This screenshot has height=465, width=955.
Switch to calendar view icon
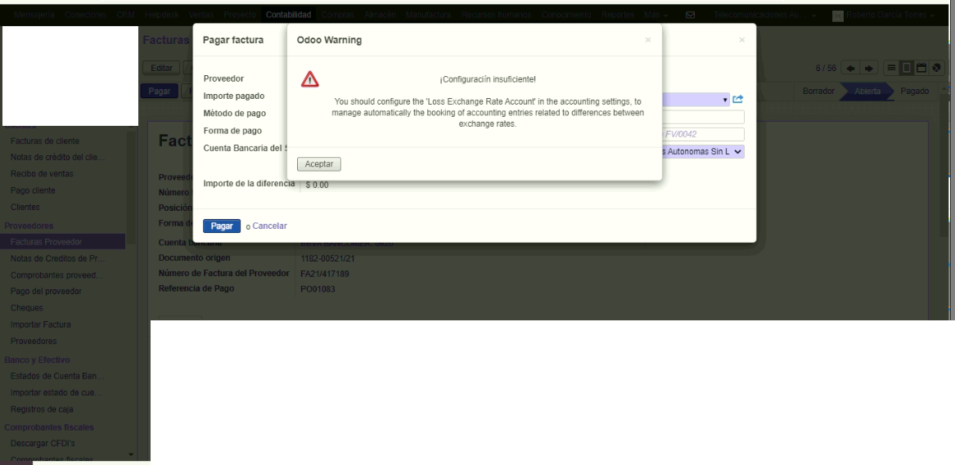(921, 68)
